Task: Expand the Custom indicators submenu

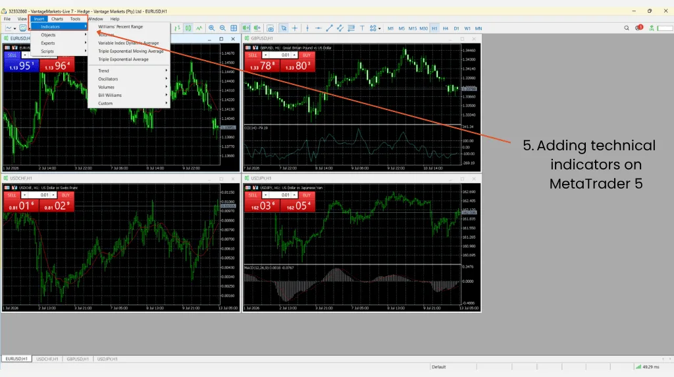Action: (x=129, y=103)
